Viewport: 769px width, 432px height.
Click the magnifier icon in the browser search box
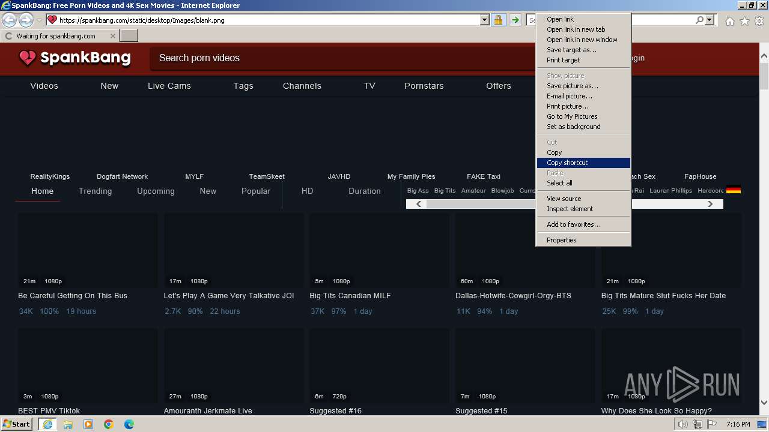click(x=699, y=20)
